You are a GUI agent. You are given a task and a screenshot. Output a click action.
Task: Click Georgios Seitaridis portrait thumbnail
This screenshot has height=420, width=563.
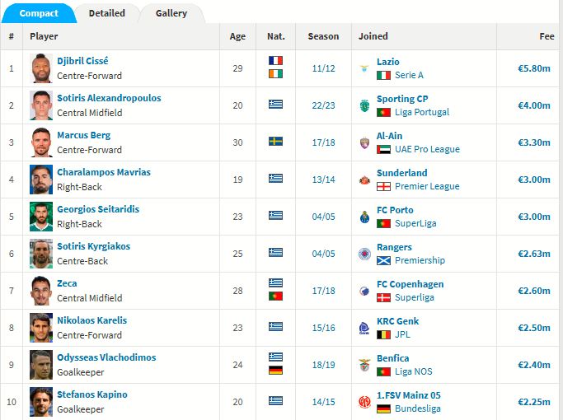pos(41,217)
